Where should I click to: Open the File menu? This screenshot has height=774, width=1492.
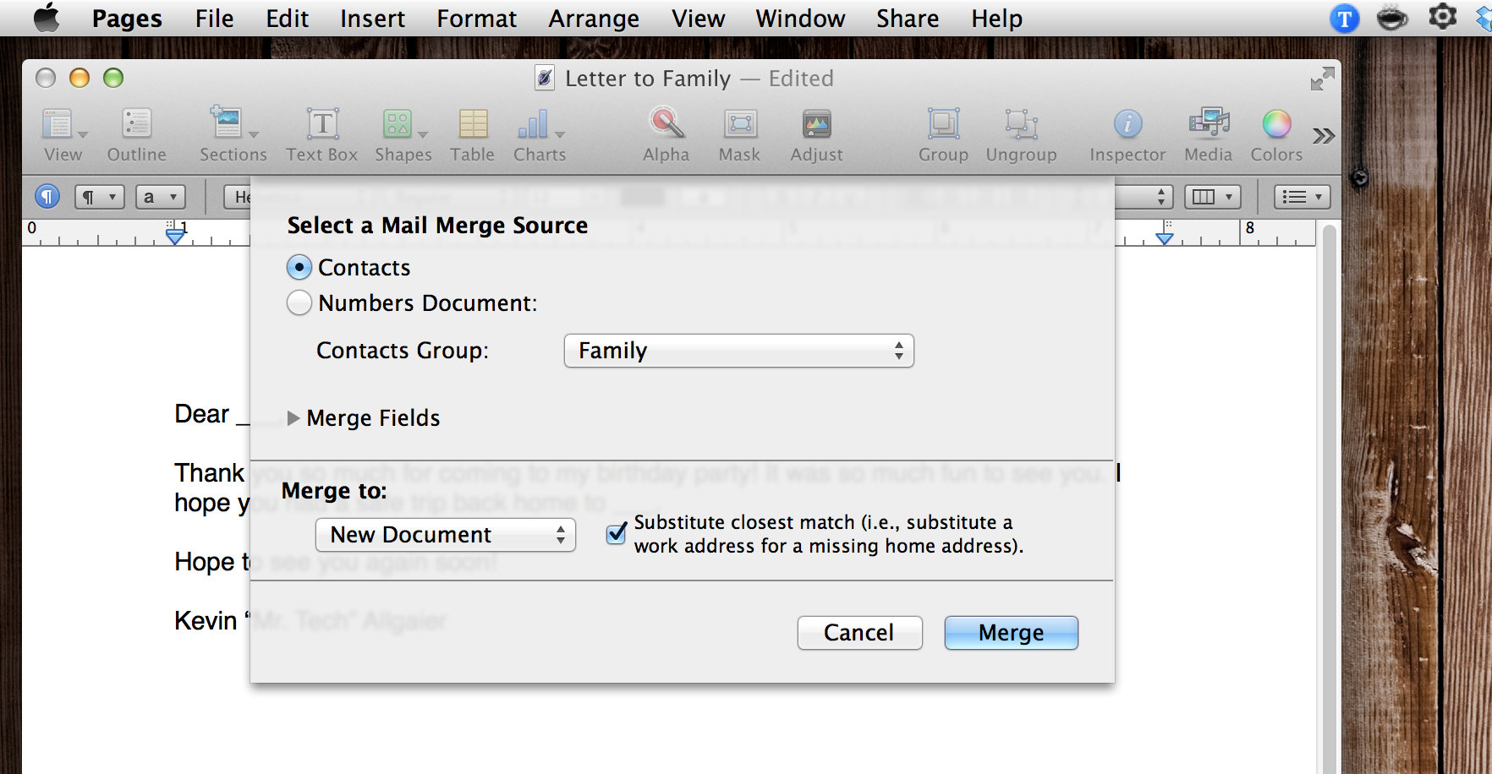[x=214, y=19]
